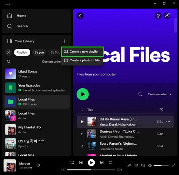Open Local Files playlist by dcdw

pos(37,116)
